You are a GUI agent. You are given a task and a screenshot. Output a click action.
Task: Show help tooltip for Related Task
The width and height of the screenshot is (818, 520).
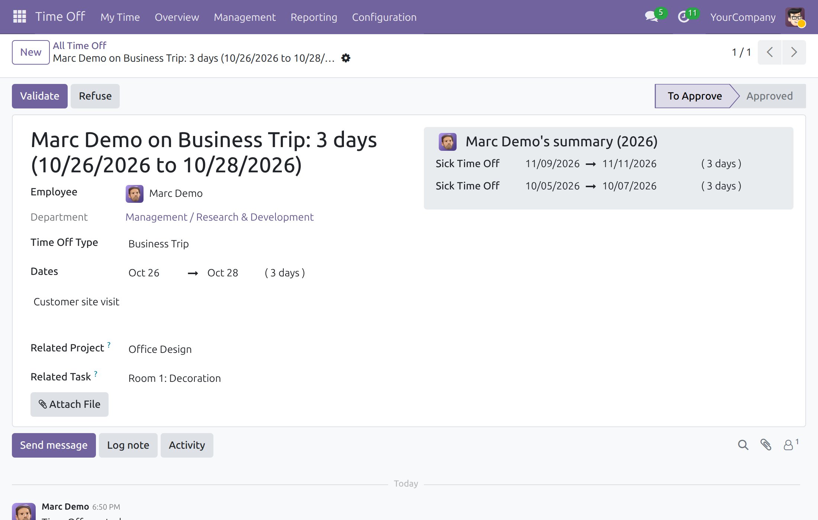96,374
